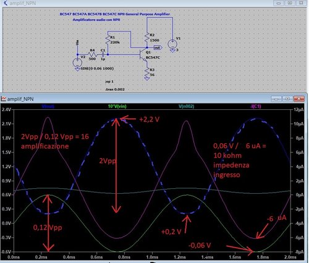309x263 pixels.
Task: Select resistor R2 1500 symbol
Action: pos(146,37)
